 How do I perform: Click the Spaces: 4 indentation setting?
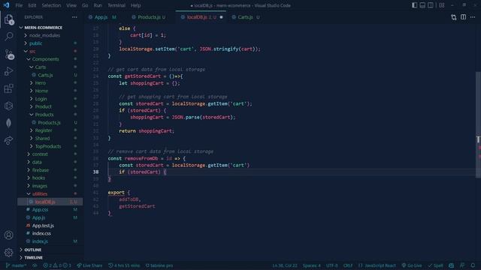[312, 265]
